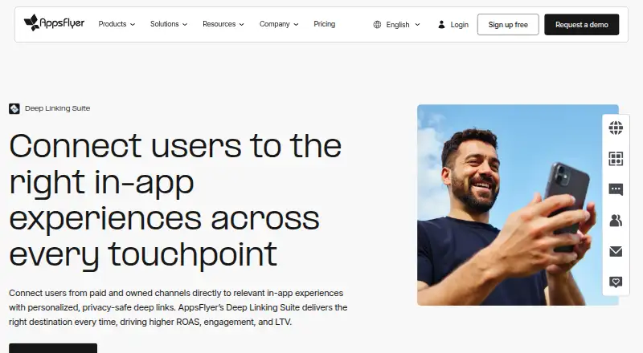Click the black button below the description
The image size is (643, 353).
coord(53,348)
